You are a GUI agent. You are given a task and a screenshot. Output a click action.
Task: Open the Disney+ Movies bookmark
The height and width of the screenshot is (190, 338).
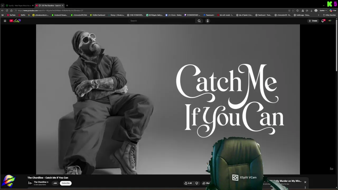pos(116,15)
